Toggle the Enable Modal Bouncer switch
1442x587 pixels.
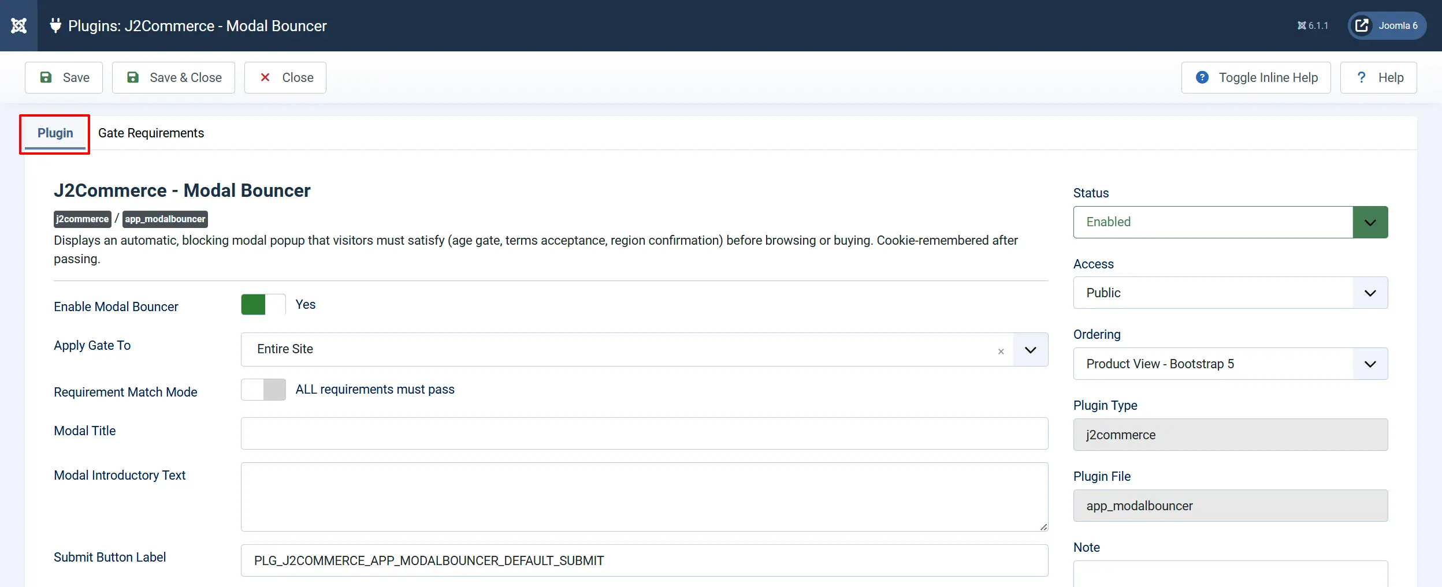(263, 305)
